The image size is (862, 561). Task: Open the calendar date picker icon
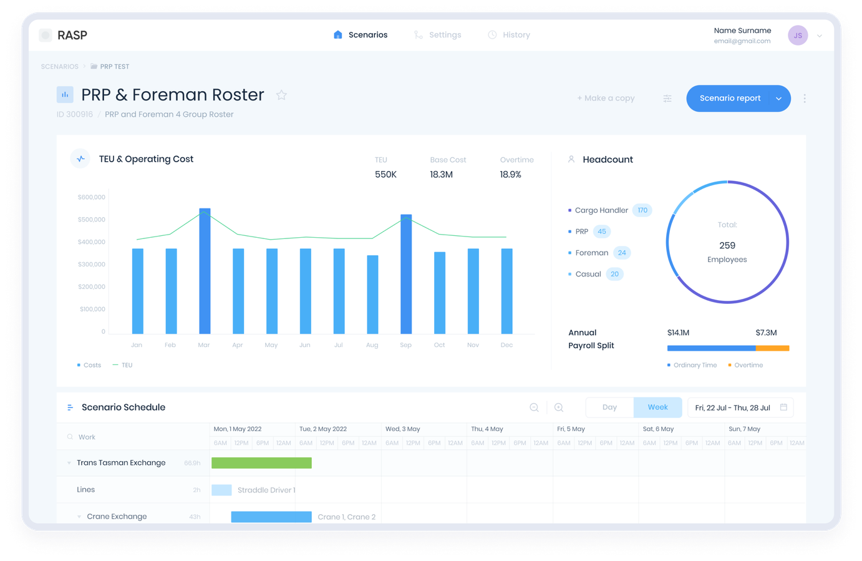[783, 407]
